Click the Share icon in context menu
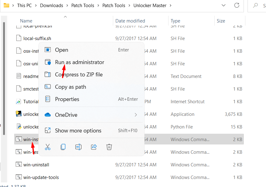The width and height of the screenshot is (266, 187). [94, 147]
